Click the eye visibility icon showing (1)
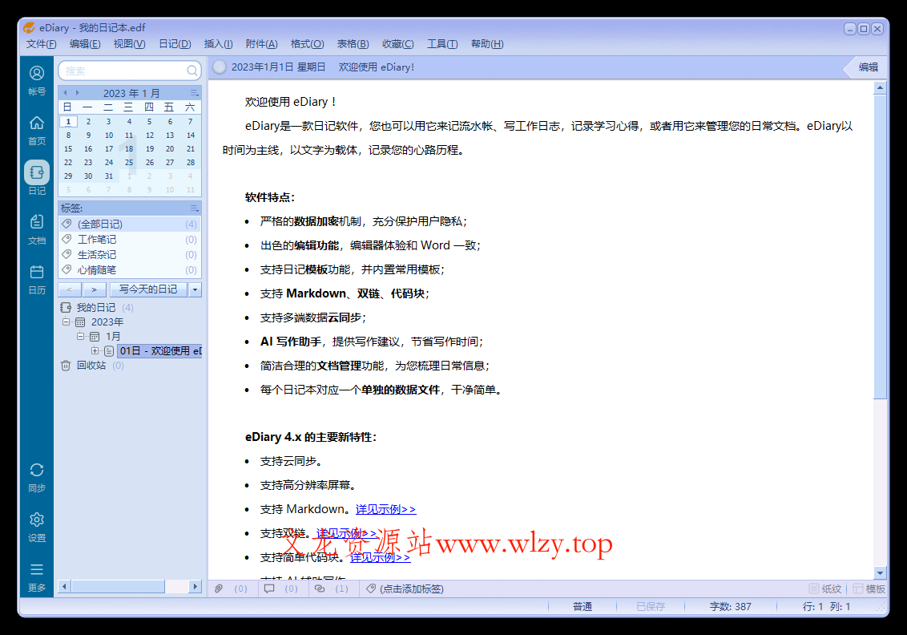 [320, 588]
